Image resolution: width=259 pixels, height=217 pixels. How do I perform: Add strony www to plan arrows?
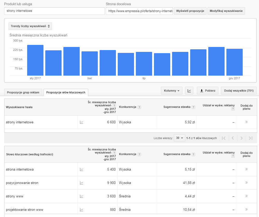click(246, 196)
